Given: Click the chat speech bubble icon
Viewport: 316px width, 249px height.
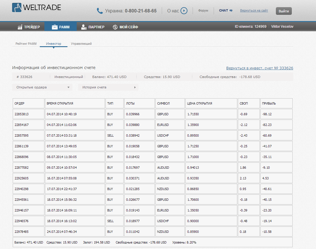Looking at the screenshot, I should (x=231, y=11).
